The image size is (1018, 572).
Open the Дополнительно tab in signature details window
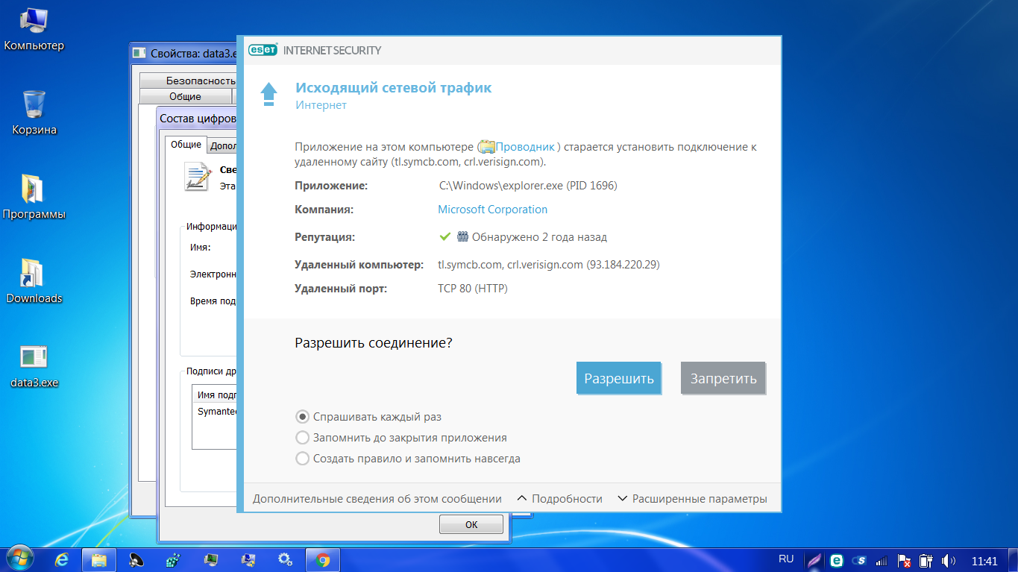click(x=222, y=146)
